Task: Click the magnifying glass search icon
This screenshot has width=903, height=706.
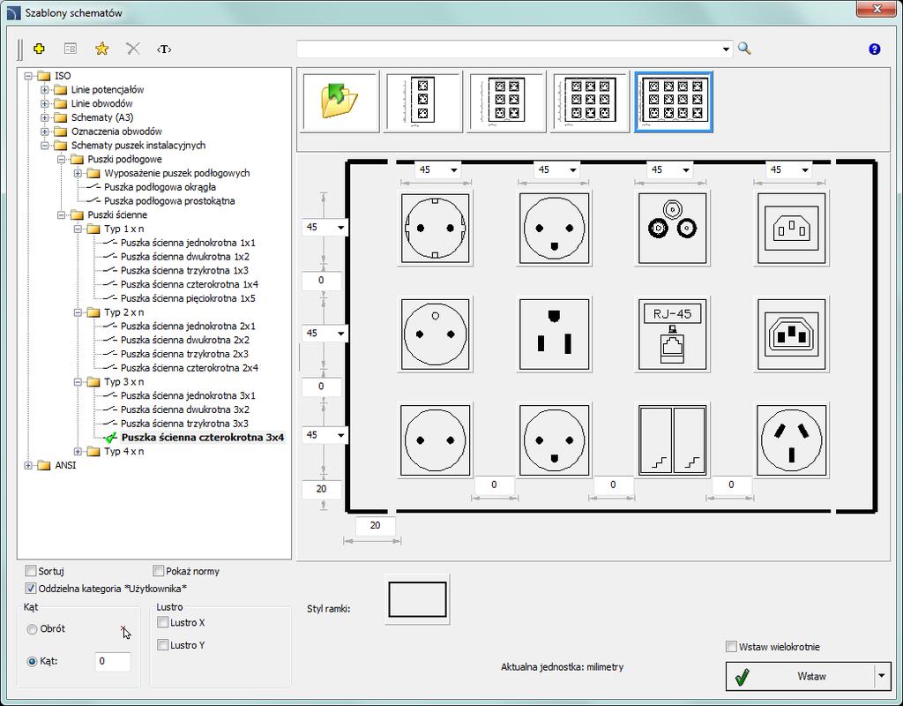Action: click(744, 49)
